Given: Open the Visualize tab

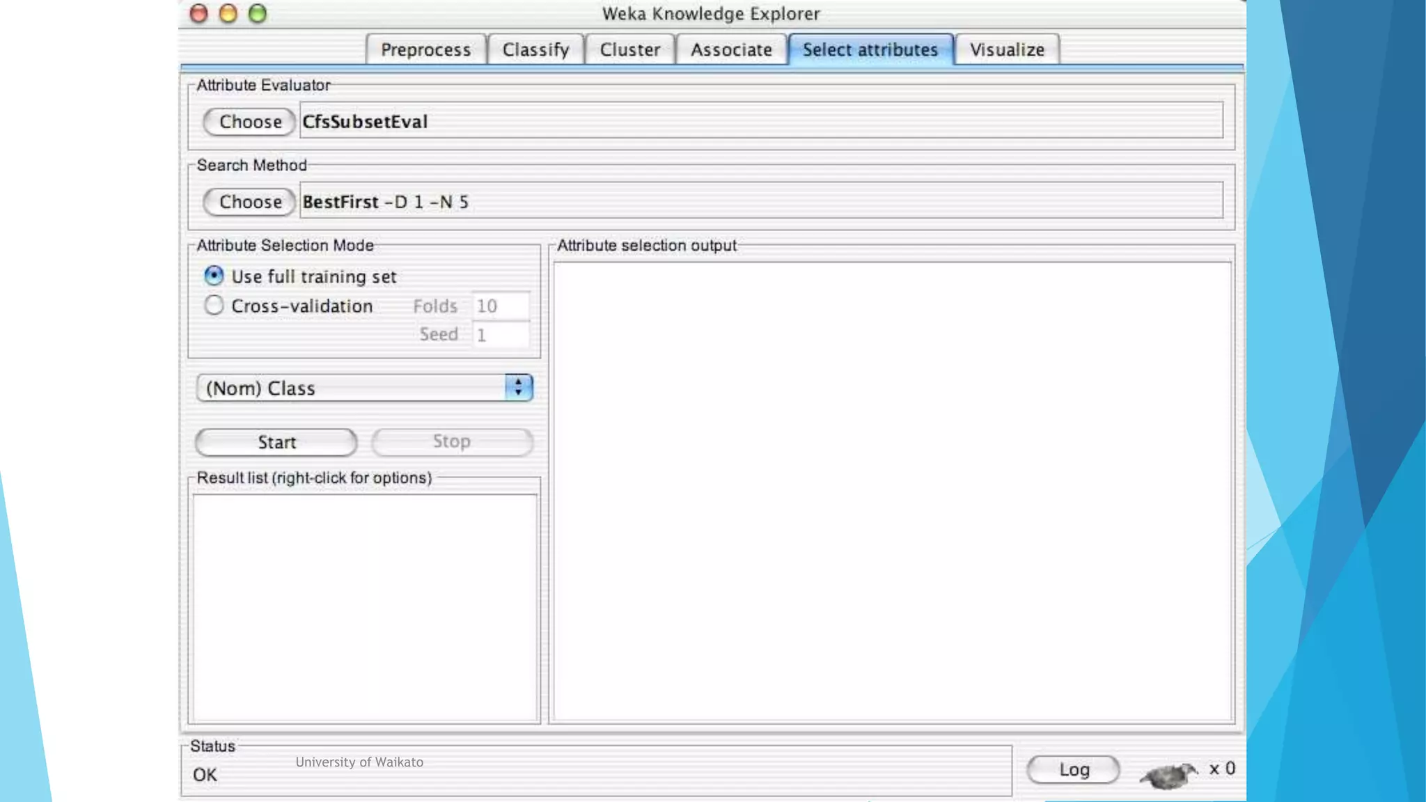Looking at the screenshot, I should 1007,49.
